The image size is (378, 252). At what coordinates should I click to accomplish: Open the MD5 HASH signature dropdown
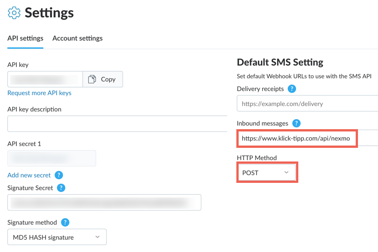[x=57, y=237]
